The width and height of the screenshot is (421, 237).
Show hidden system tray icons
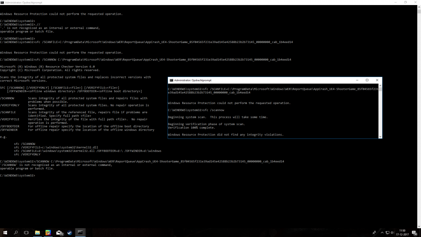coord(382,232)
